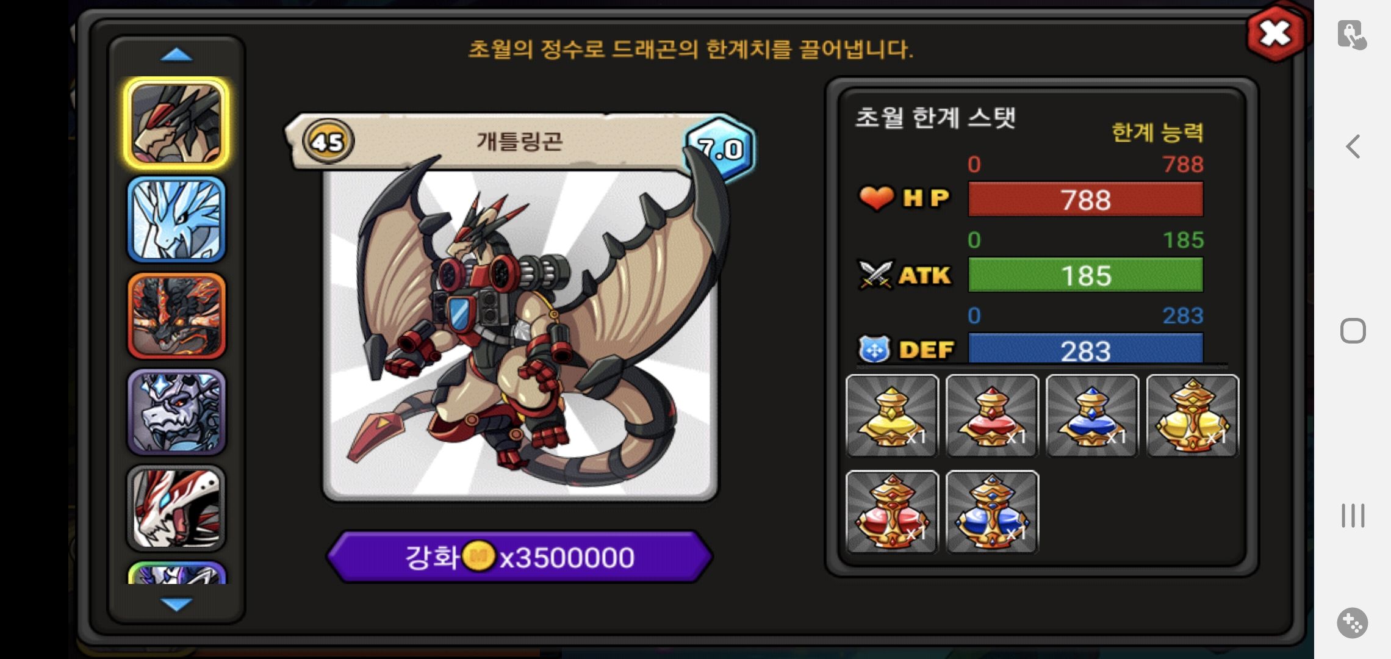Image resolution: width=1391 pixels, height=659 pixels.
Task: Choose the purple skull dragon portrait
Action: coord(176,412)
